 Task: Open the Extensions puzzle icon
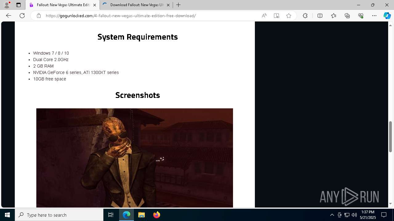[x=305, y=16]
